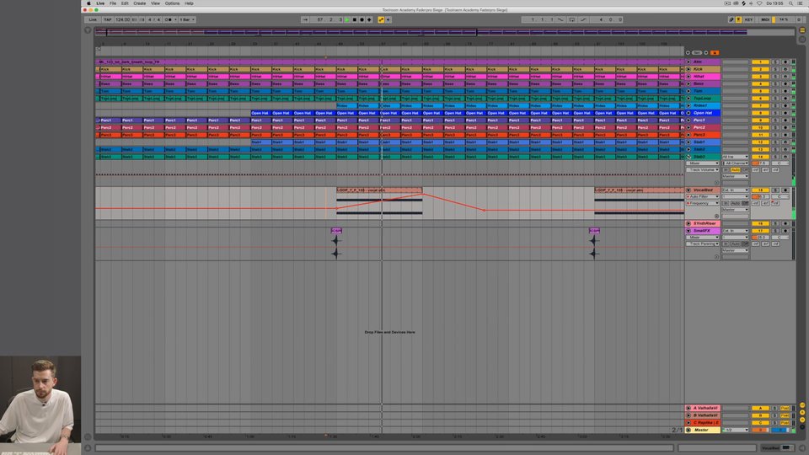Image resolution: width=809 pixels, height=455 pixels.
Task: Arm the Open Hat track
Action: pyautogui.click(x=785, y=113)
